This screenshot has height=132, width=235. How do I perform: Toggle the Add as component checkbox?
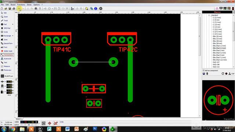pos(203,70)
